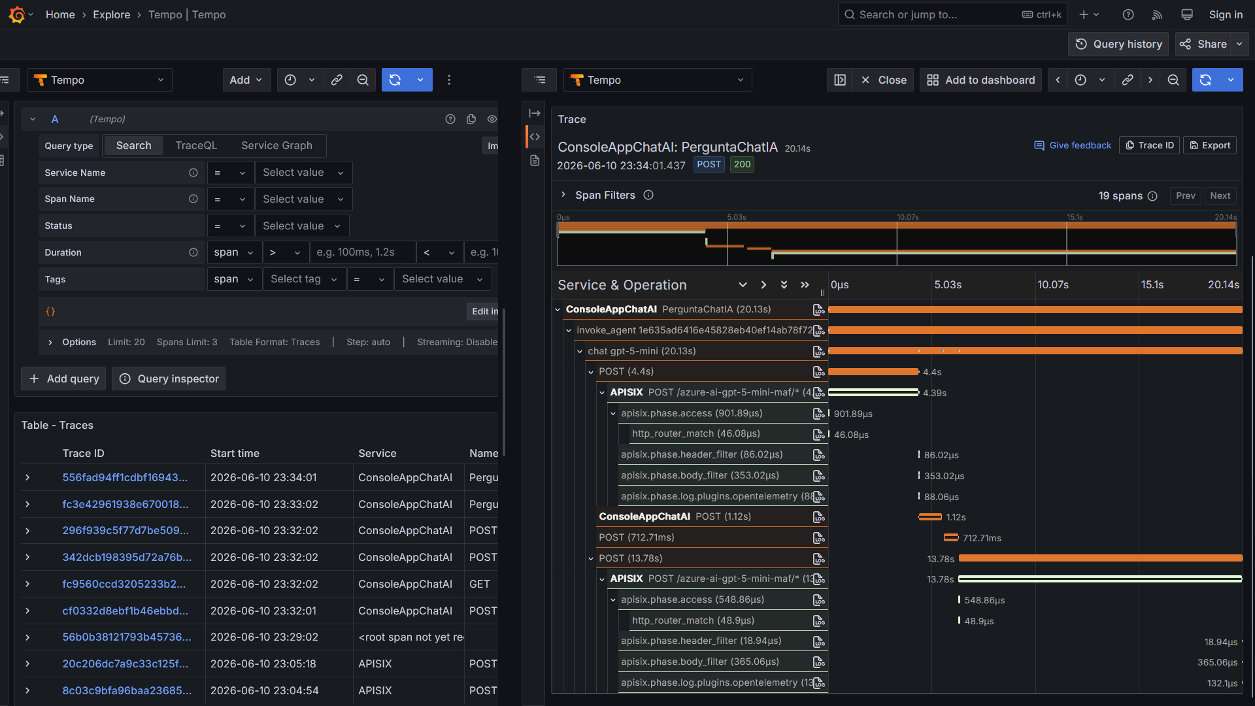1255x706 pixels.
Task: Go to Explore breadcrumb
Action: (112, 14)
